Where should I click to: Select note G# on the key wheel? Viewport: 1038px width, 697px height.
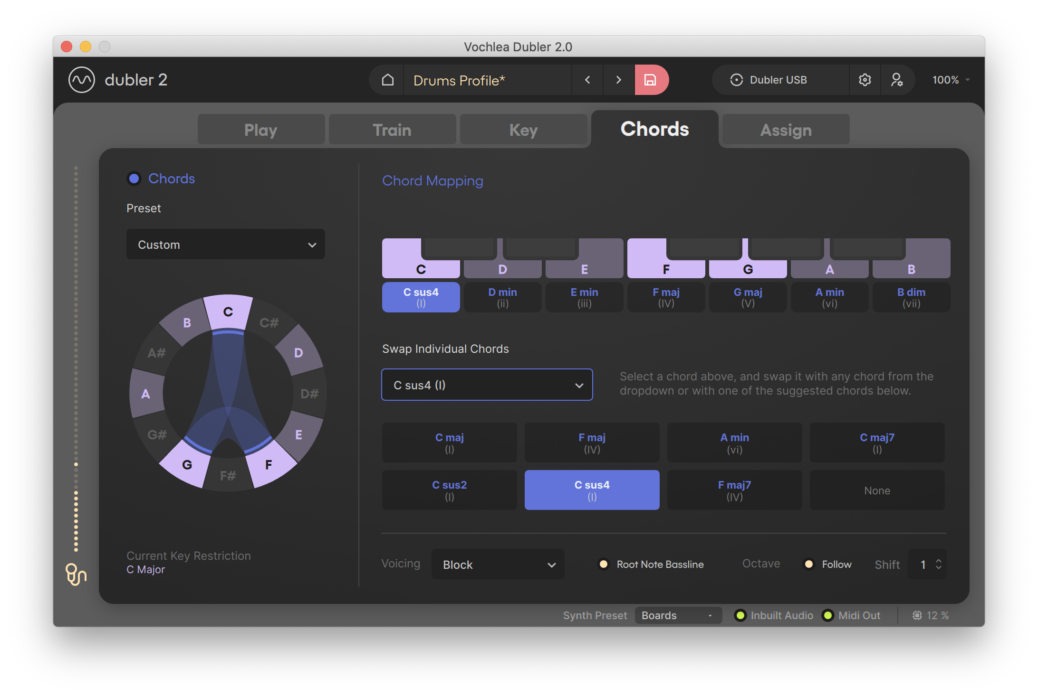pos(157,434)
